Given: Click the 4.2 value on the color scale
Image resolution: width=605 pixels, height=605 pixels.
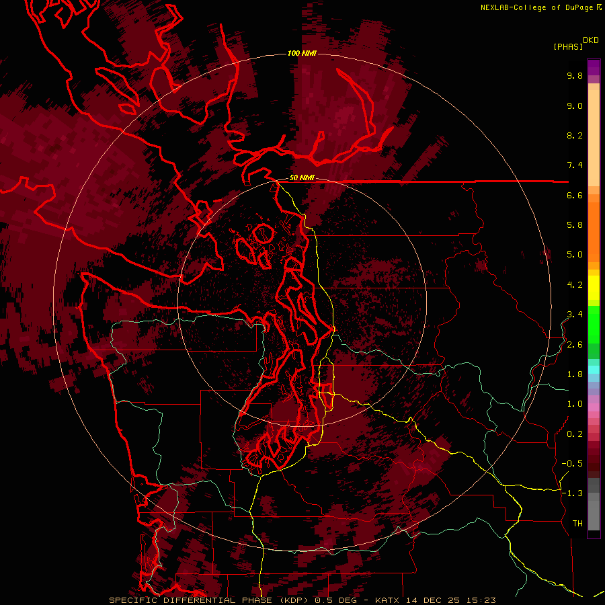Looking at the screenshot, I should 575,285.
